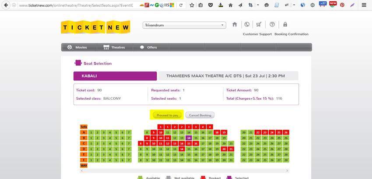Click the phone Customer Support icon
Screen dimensions: 372x179
[247, 24]
